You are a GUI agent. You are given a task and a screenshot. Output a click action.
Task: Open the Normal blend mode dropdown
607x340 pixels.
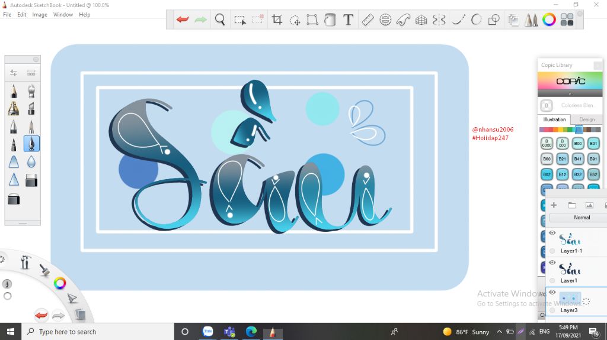pyautogui.click(x=578, y=218)
